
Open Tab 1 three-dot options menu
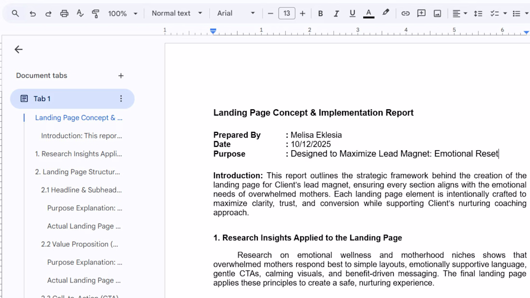coord(121,99)
